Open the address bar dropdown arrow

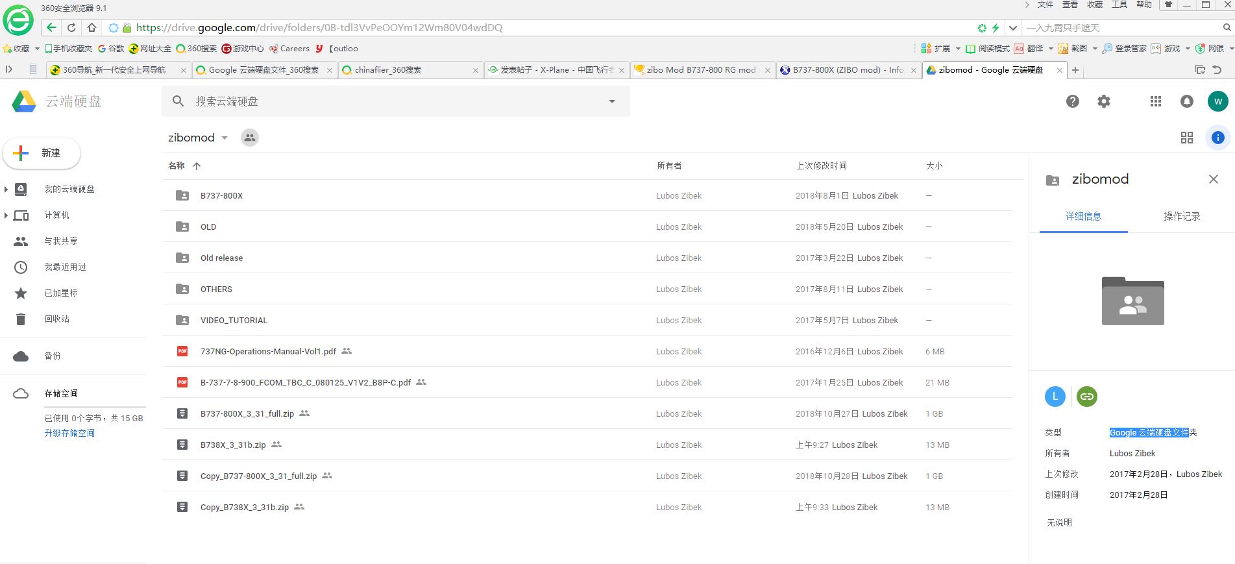coord(1012,27)
